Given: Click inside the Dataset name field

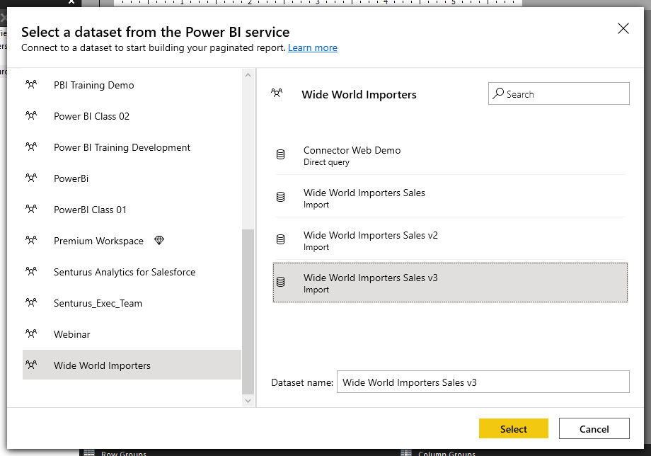Looking at the screenshot, I should pos(483,382).
